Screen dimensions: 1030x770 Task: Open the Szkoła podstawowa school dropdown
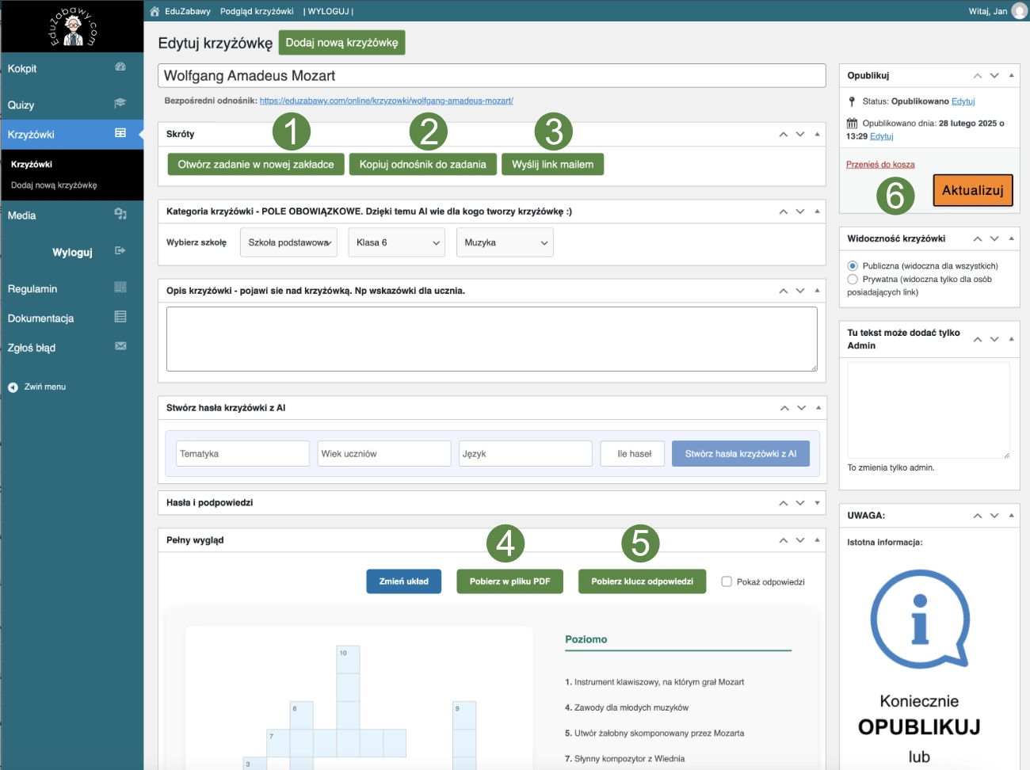coord(288,242)
